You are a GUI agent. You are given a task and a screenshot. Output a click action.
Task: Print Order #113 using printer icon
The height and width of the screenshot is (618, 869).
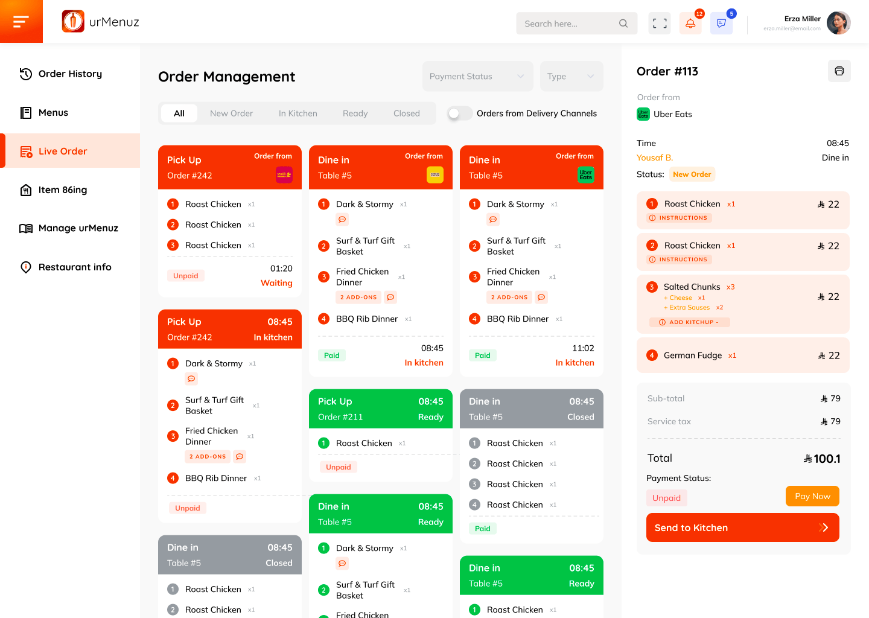pyautogui.click(x=839, y=71)
